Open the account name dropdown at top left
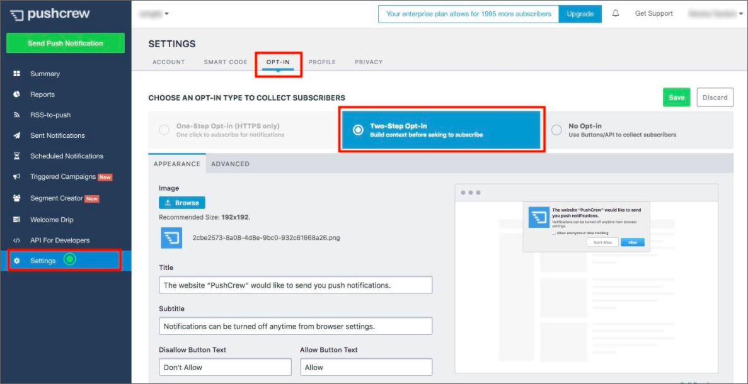The image size is (748, 384). pyautogui.click(x=154, y=14)
